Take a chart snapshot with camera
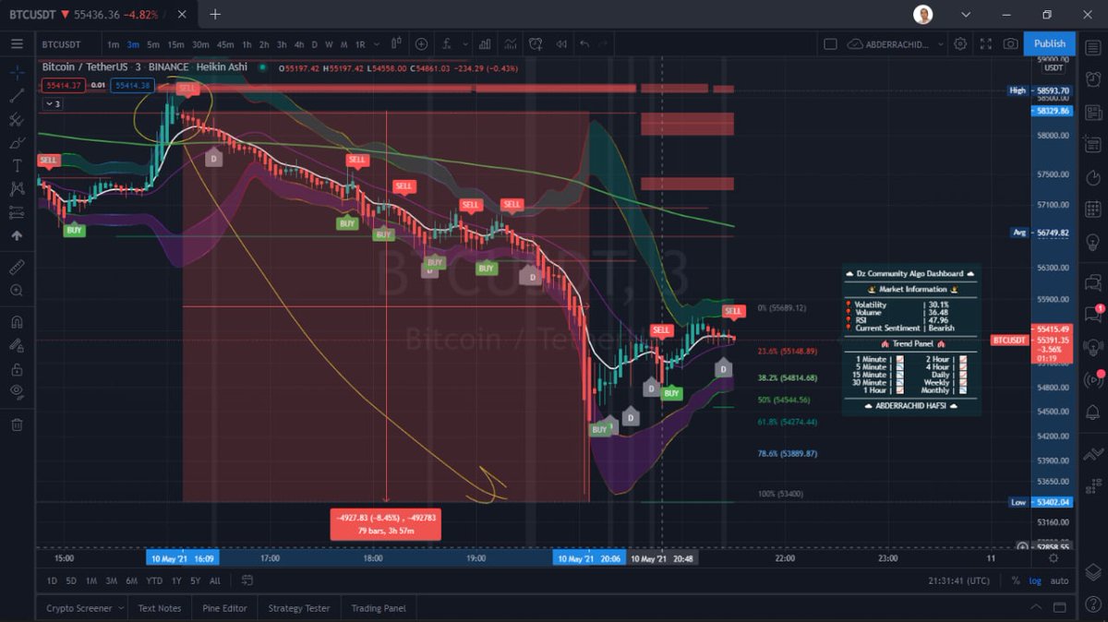Screen dimensions: 1108x622 pyautogui.click(x=1011, y=43)
